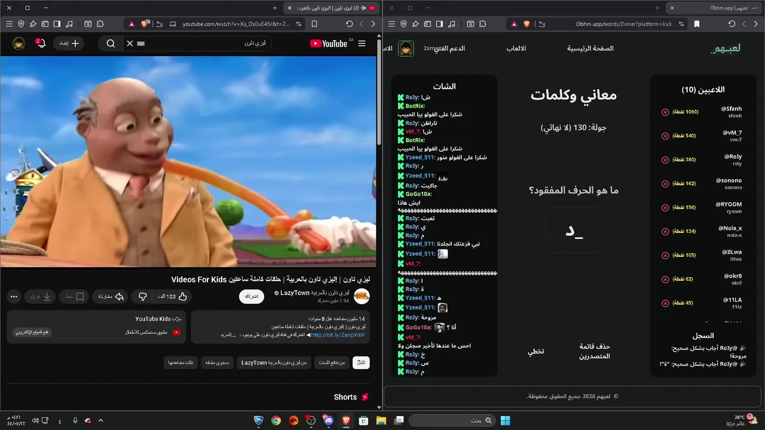Image resolution: width=765 pixels, height=430 pixels.
Task: Open YouTube account avatar menu
Action: [x=19, y=44]
